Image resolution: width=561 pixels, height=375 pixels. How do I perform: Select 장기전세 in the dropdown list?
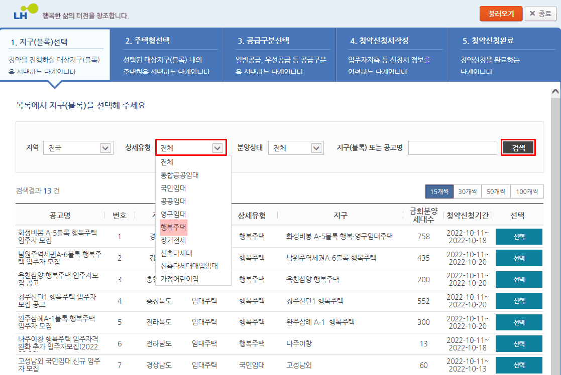173,240
